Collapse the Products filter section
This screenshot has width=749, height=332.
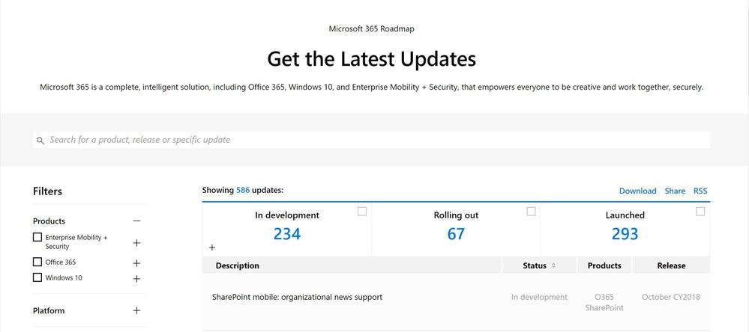(136, 221)
